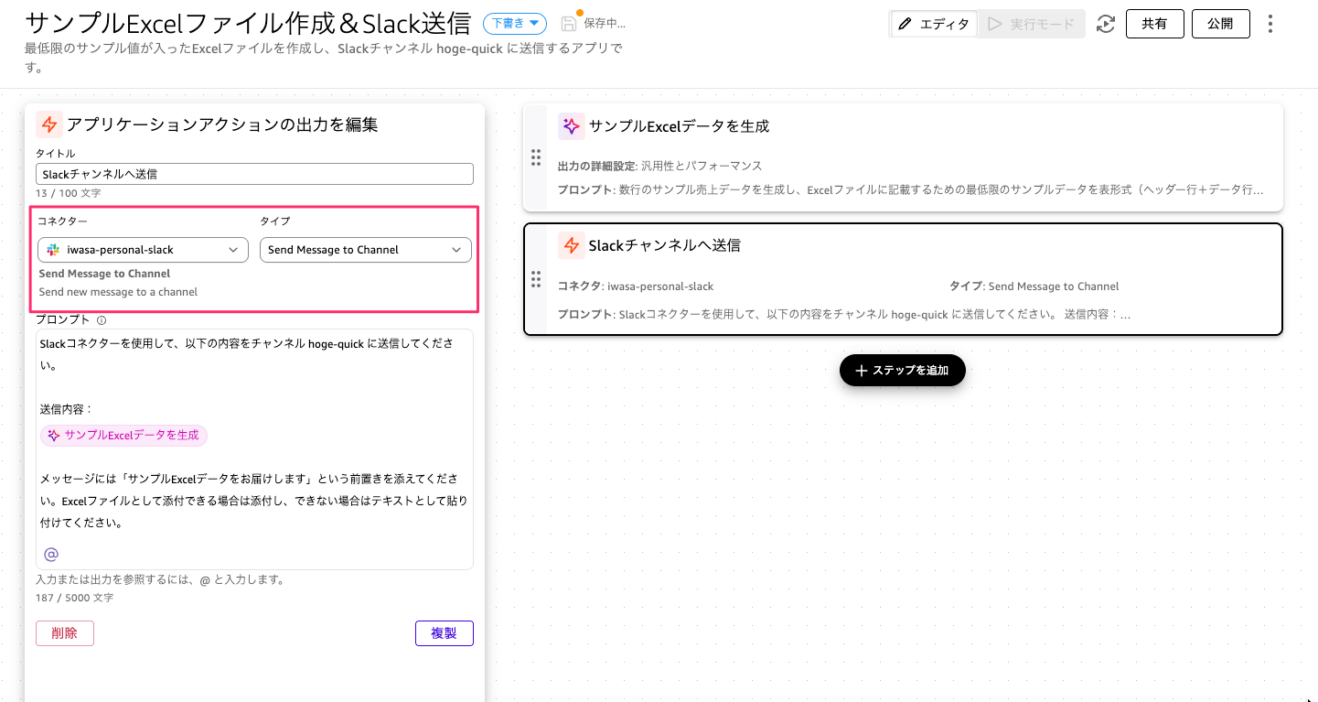Viewport: 1318px width, 702px height.
Task: Expand the iwasa-personal-slack connector dropdown
Action: (x=143, y=250)
